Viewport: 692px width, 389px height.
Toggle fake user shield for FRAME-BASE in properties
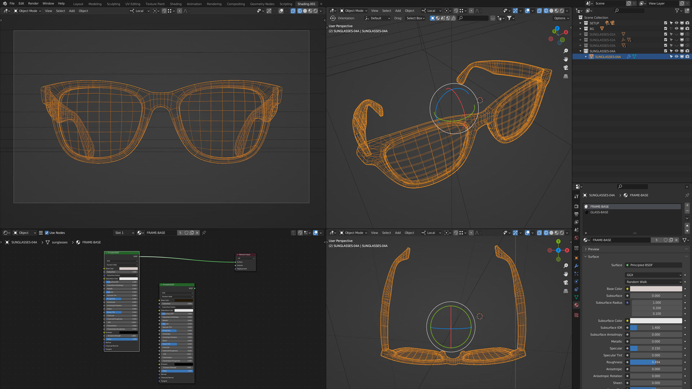(x=666, y=240)
